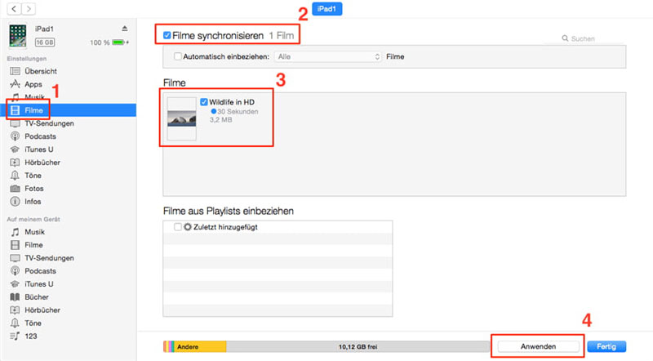Check the Zuletzt hinzugefügt playlist
The image size is (653, 361).
point(178,227)
